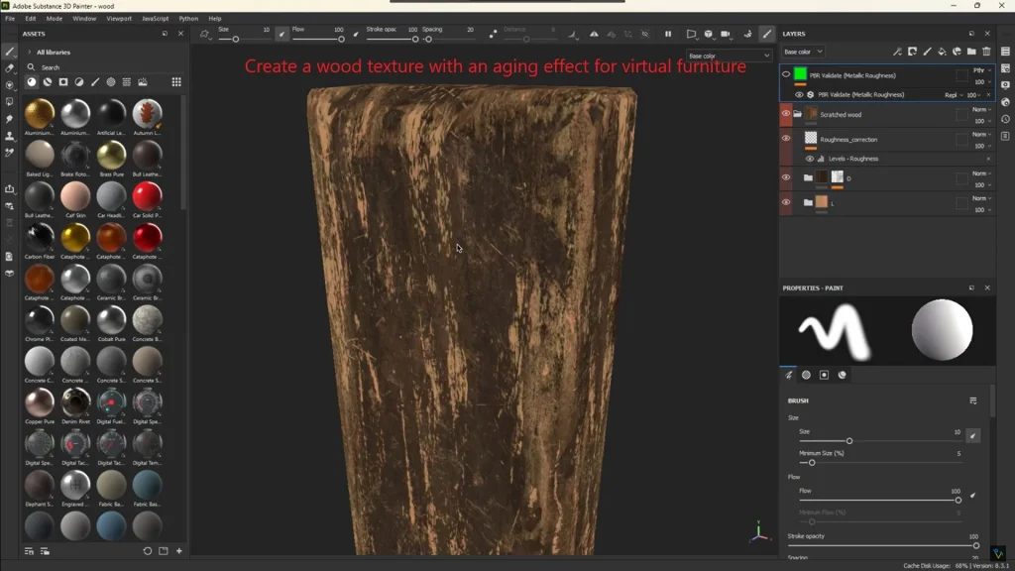The width and height of the screenshot is (1015, 571).
Task: Add a new folder in Layers
Action: (971, 52)
